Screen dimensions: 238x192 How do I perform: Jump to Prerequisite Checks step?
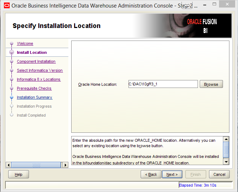tap(34, 88)
